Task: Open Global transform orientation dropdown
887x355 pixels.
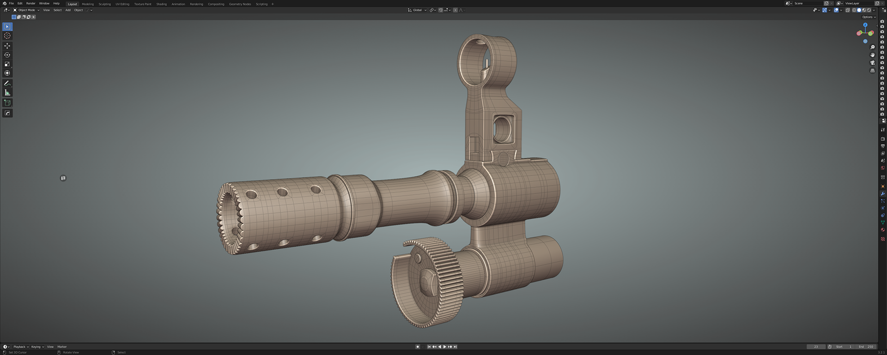Action: tap(418, 10)
